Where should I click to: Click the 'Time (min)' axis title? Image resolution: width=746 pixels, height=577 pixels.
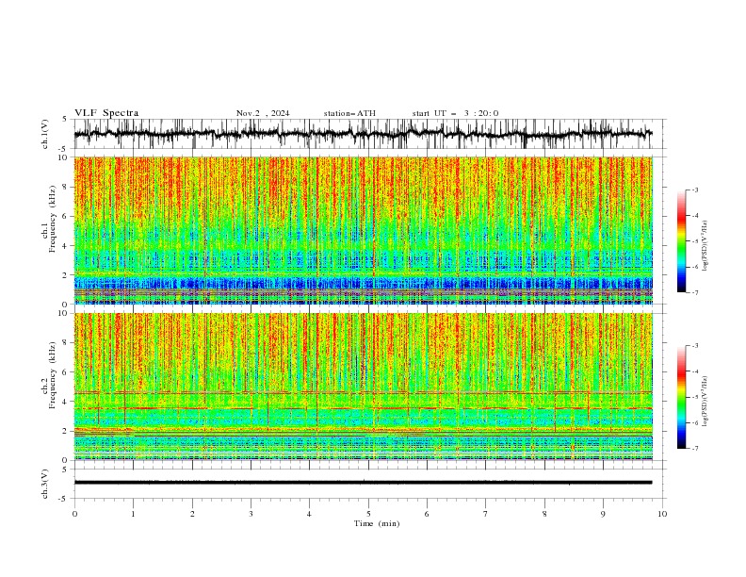pos(377,523)
